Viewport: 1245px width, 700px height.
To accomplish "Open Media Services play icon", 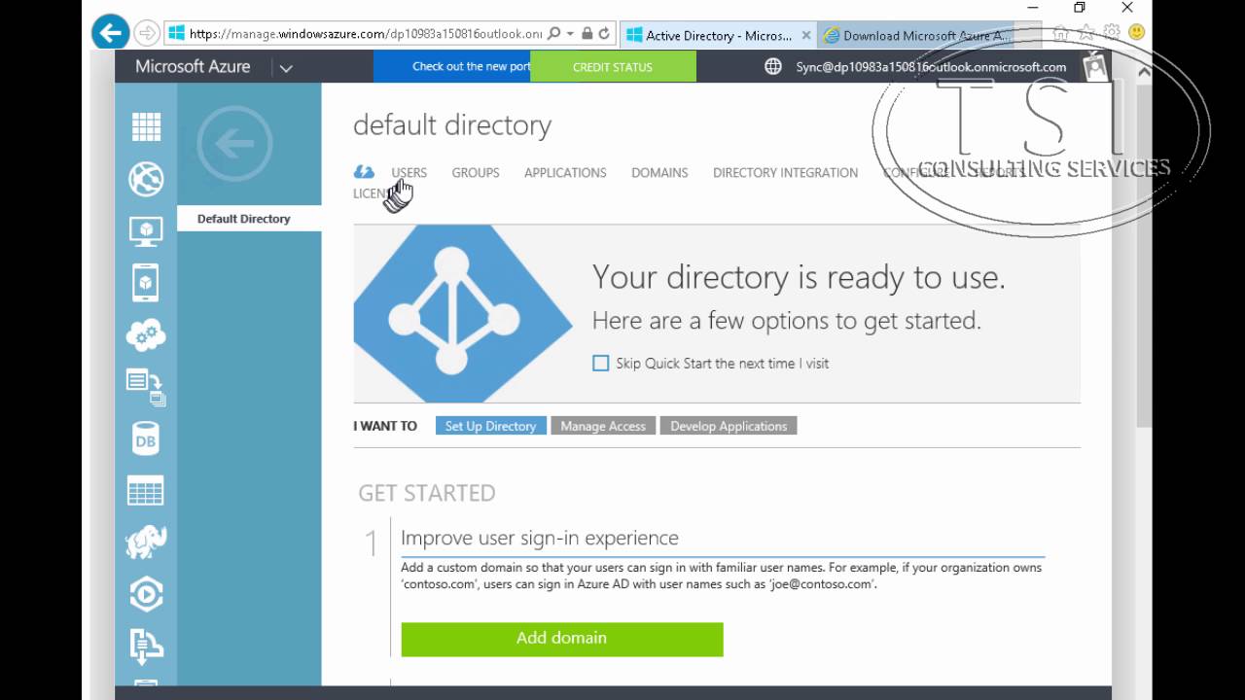I will pyautogui.click(x=146, y=594).
